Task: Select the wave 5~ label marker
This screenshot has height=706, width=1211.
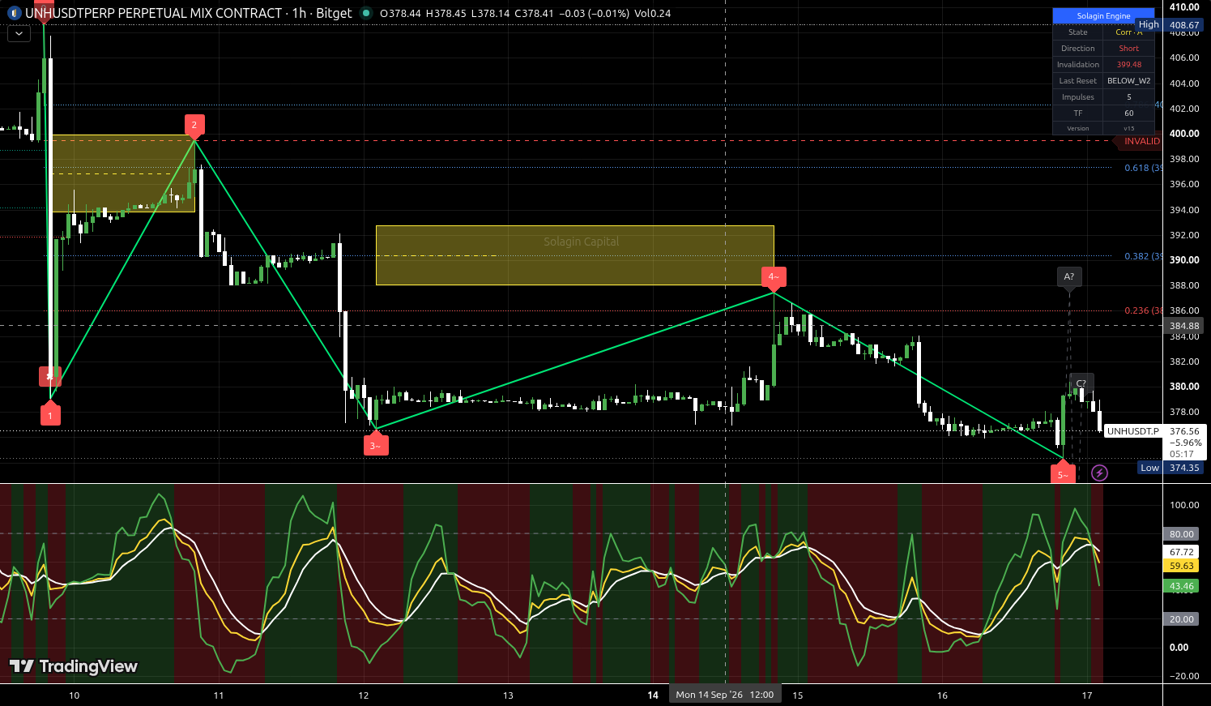Action: click(1064, 475)
